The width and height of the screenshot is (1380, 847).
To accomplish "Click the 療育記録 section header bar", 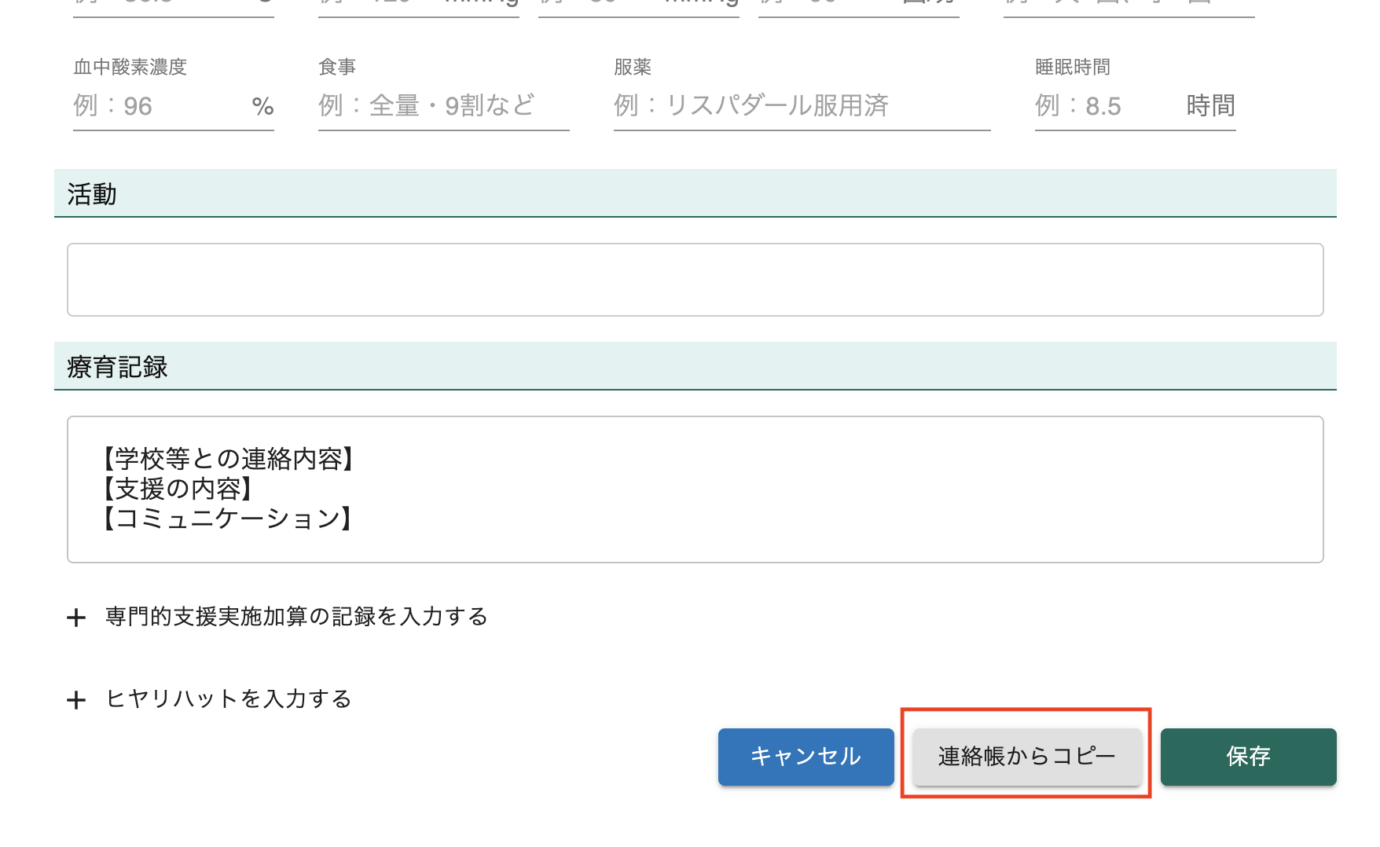I will coord(695,366).
